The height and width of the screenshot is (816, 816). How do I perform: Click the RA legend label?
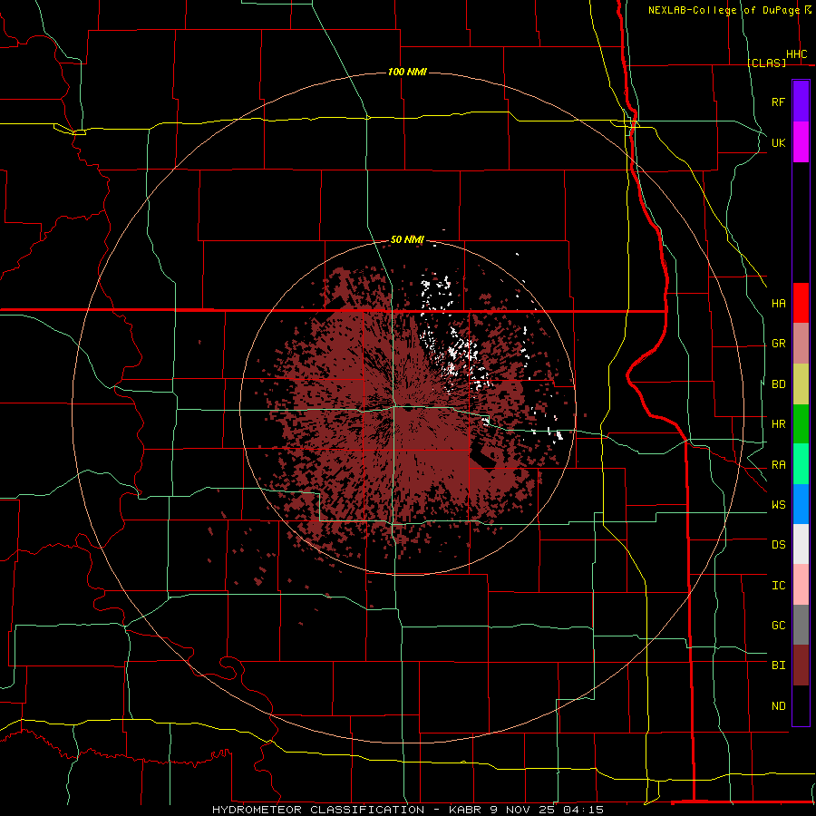778,465
